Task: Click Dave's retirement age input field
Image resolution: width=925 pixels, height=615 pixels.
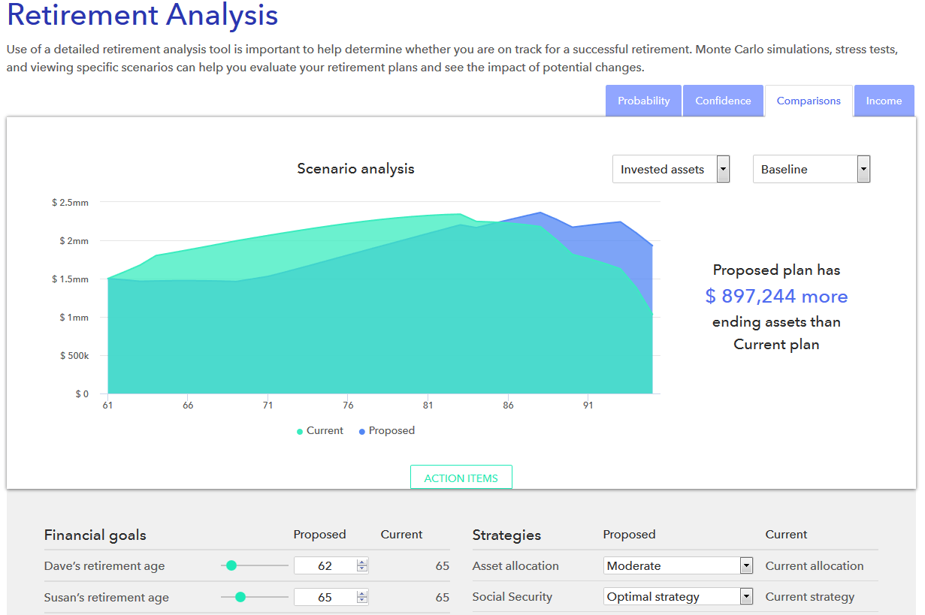Action: [x=325, y=566]
